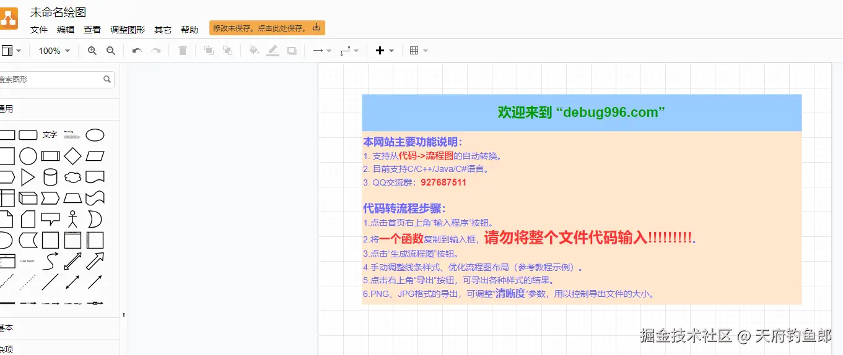Open the 查看 menu
This screenshot has width=843, height=355.
click(92, 30)
